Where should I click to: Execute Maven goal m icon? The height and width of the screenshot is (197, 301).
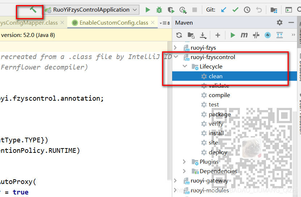(244, 35)
